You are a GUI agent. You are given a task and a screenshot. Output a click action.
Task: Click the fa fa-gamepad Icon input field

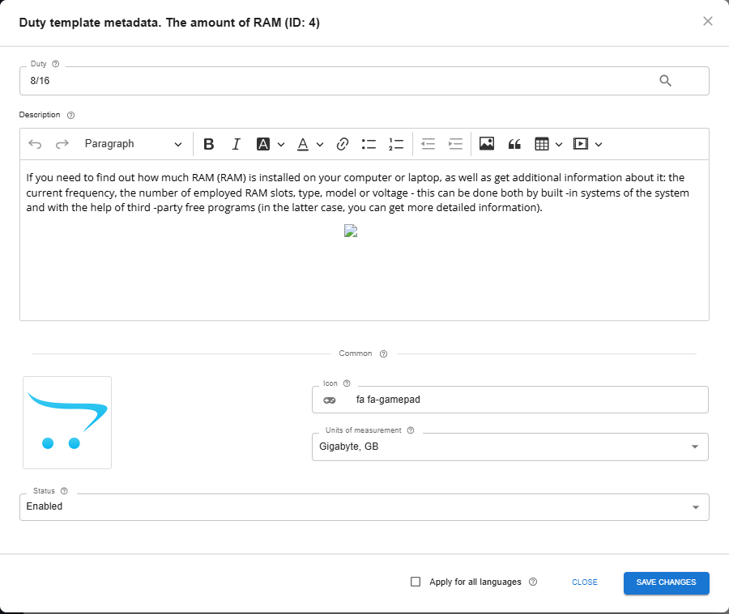point(518,400)
